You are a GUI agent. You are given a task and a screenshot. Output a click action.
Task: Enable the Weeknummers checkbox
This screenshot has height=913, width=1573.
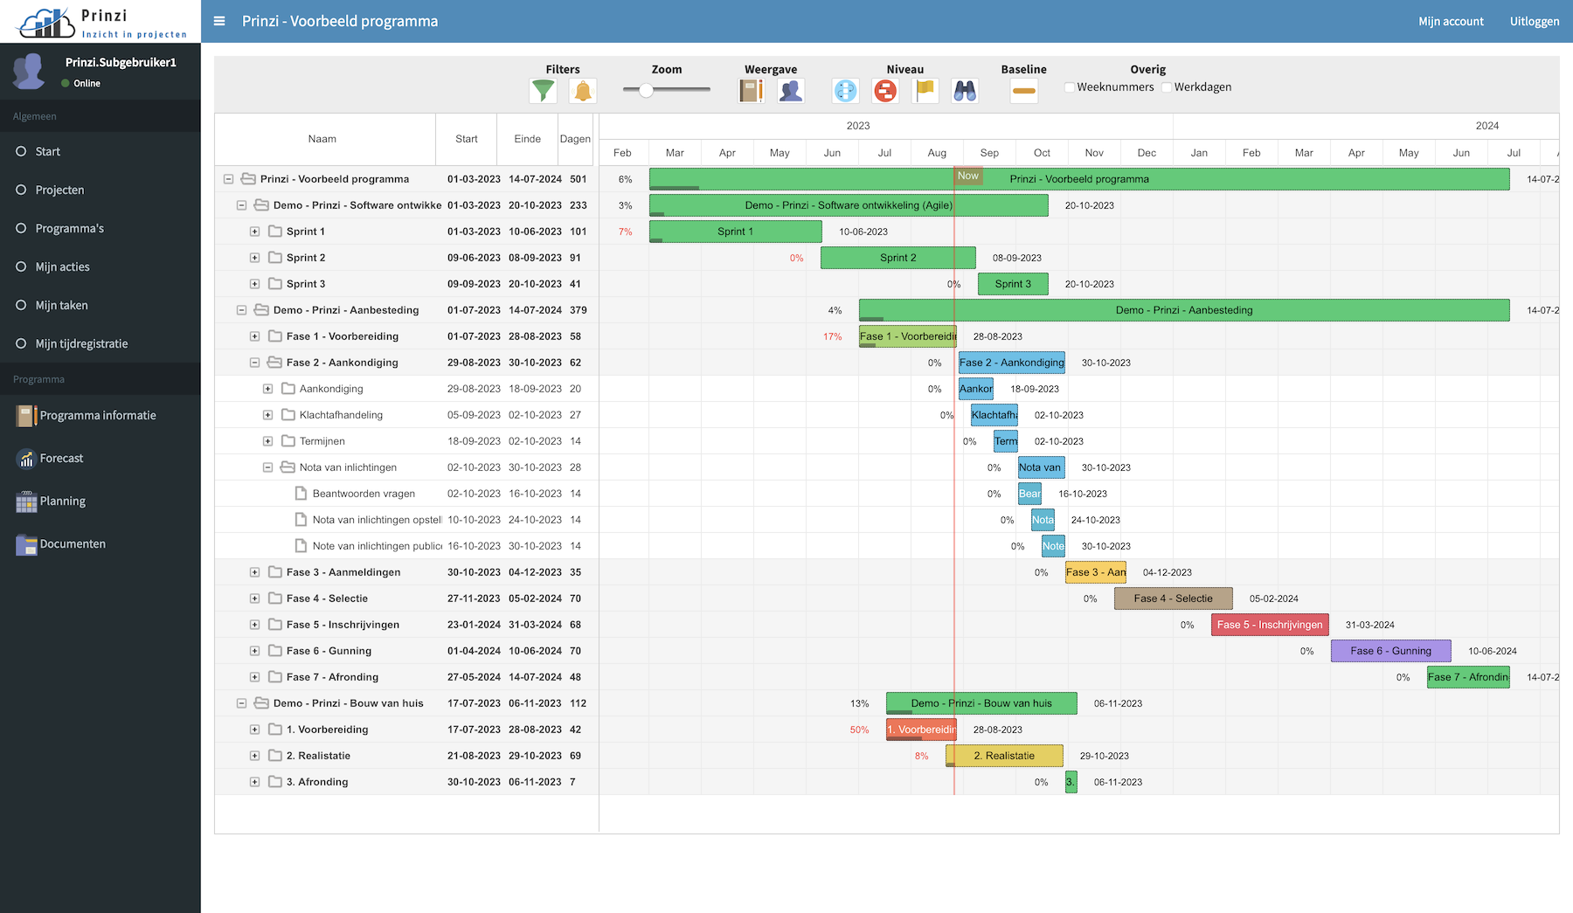click(1070, 87)
